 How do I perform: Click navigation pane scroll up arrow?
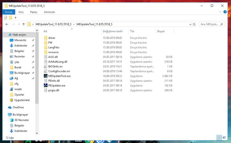37,30
